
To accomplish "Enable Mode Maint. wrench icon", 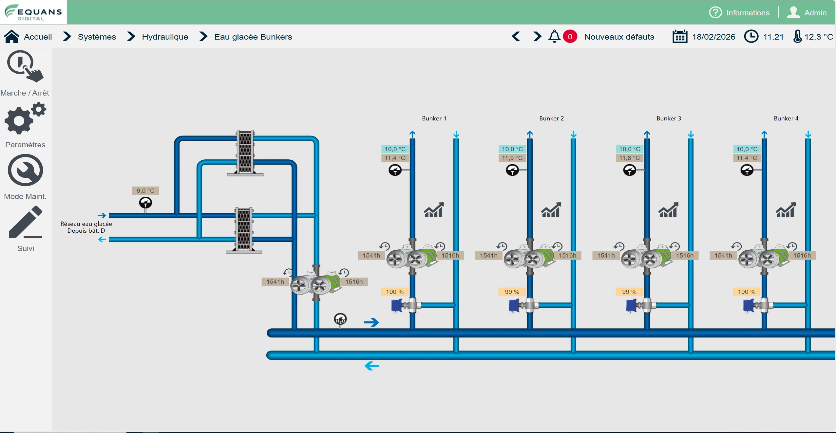I will point(25,170).
